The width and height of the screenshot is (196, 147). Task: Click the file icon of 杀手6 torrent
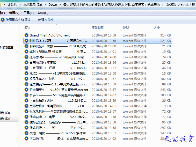pyautogui.click(x=26, y=95)
